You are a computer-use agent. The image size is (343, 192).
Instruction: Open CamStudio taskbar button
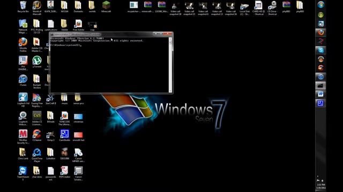[320, 103]
